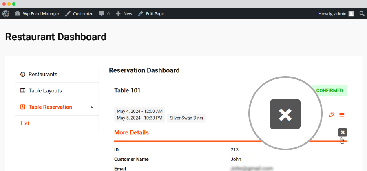Viewport: 367px width, 171px height.
Task: Open the Restaurants sidebar section
Action: coord(57,74)
